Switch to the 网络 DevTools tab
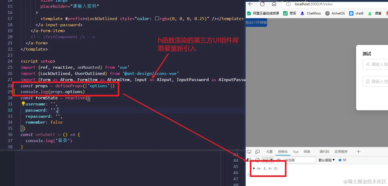 [x=307, y=152]
